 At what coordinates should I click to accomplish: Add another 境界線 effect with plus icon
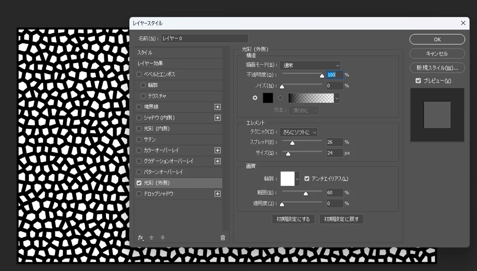point(218,107)
